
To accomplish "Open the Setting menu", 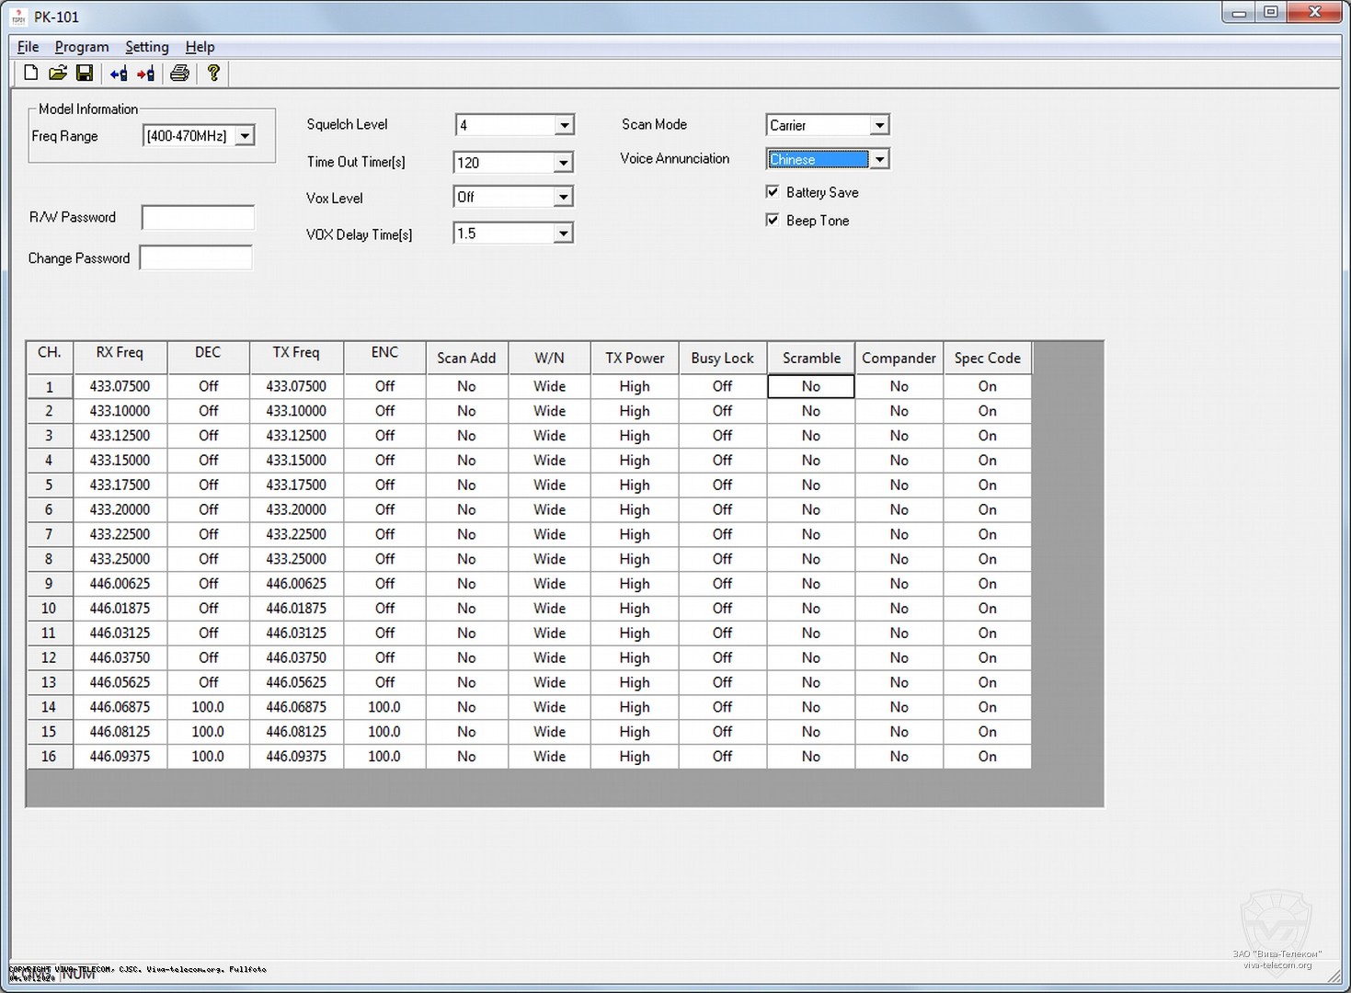I will 146,47.
